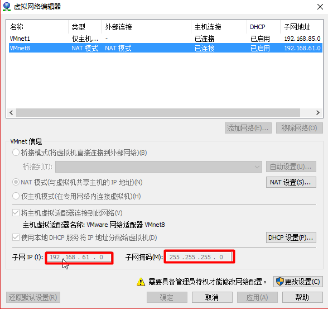Click the yellow warning triangle icon
The height and width of the screenshot is (309, 328).
click(141, 282)
